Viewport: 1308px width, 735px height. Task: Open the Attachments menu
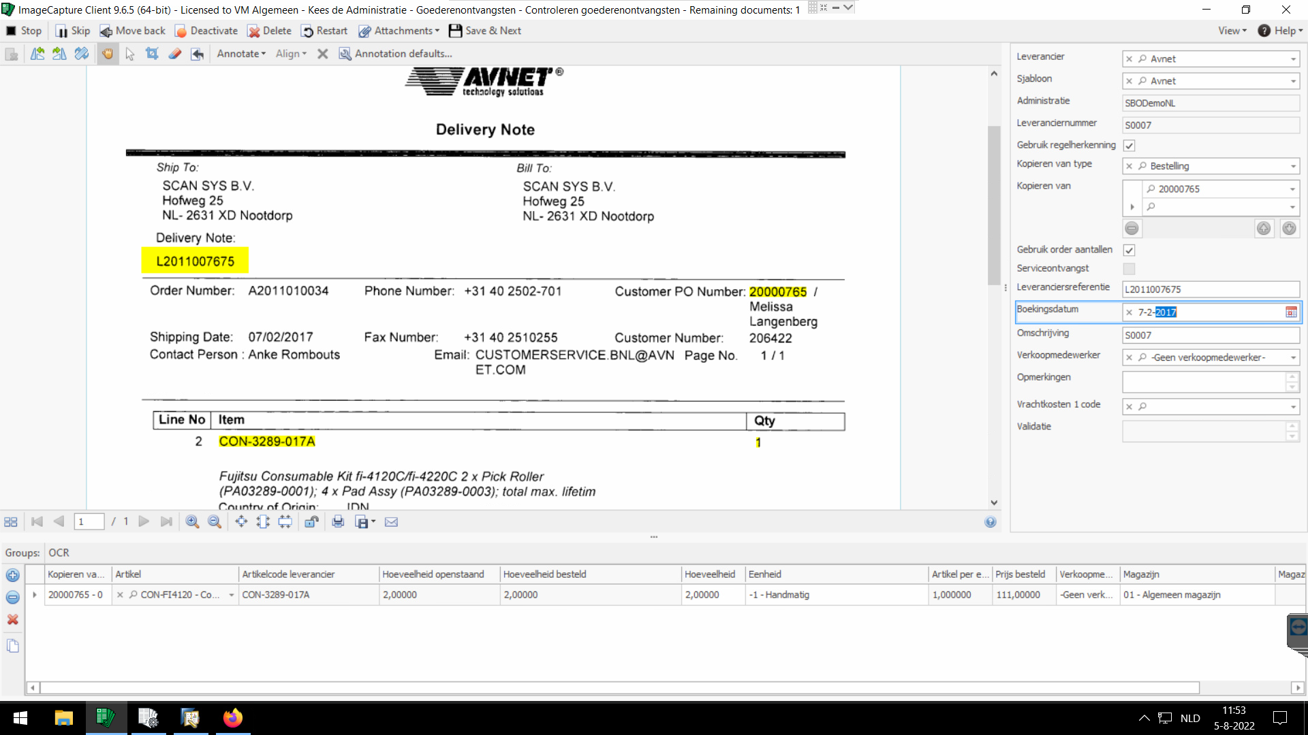coord(399,31)
